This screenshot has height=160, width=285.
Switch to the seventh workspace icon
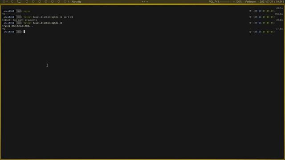coord(46,1)
